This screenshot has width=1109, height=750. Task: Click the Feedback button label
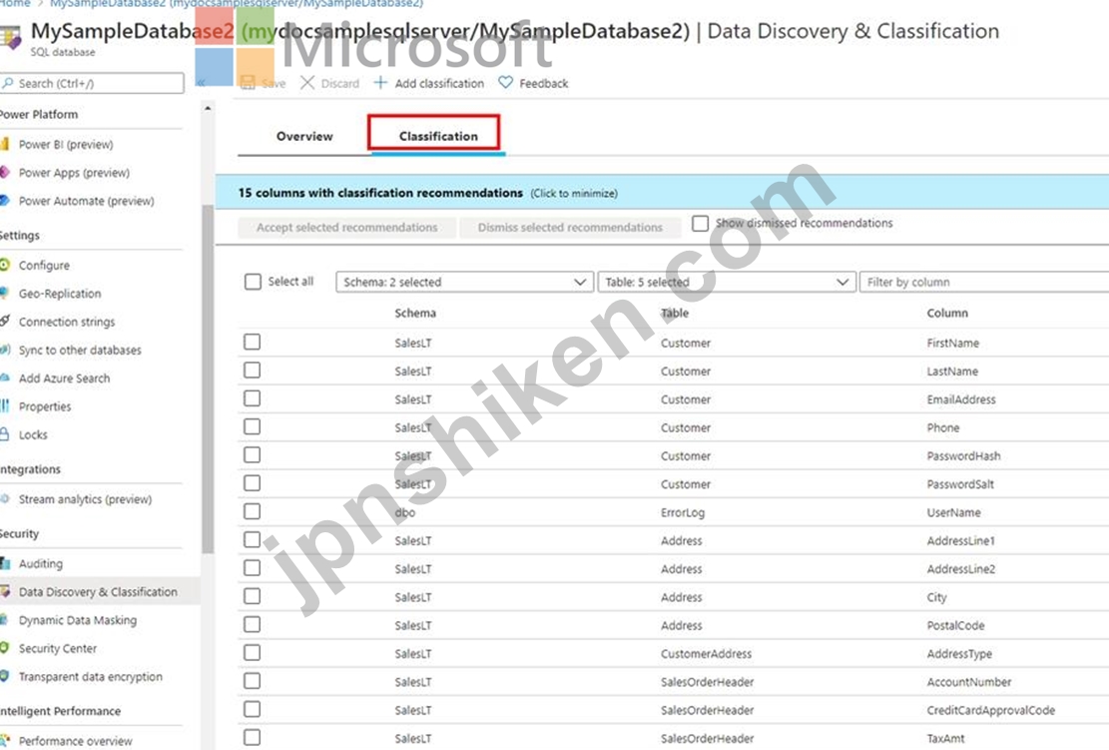click(x=543, y=84)
